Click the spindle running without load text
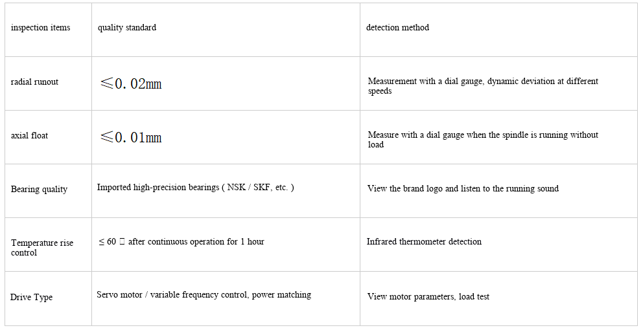Viewport: 643px width, 328px height. [x=482, y=135]
